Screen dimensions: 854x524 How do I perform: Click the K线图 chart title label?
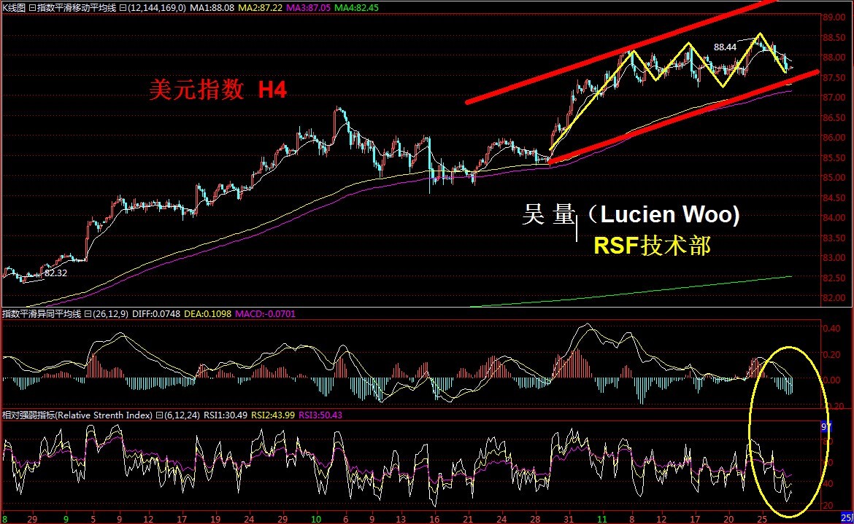pos(14,7)
